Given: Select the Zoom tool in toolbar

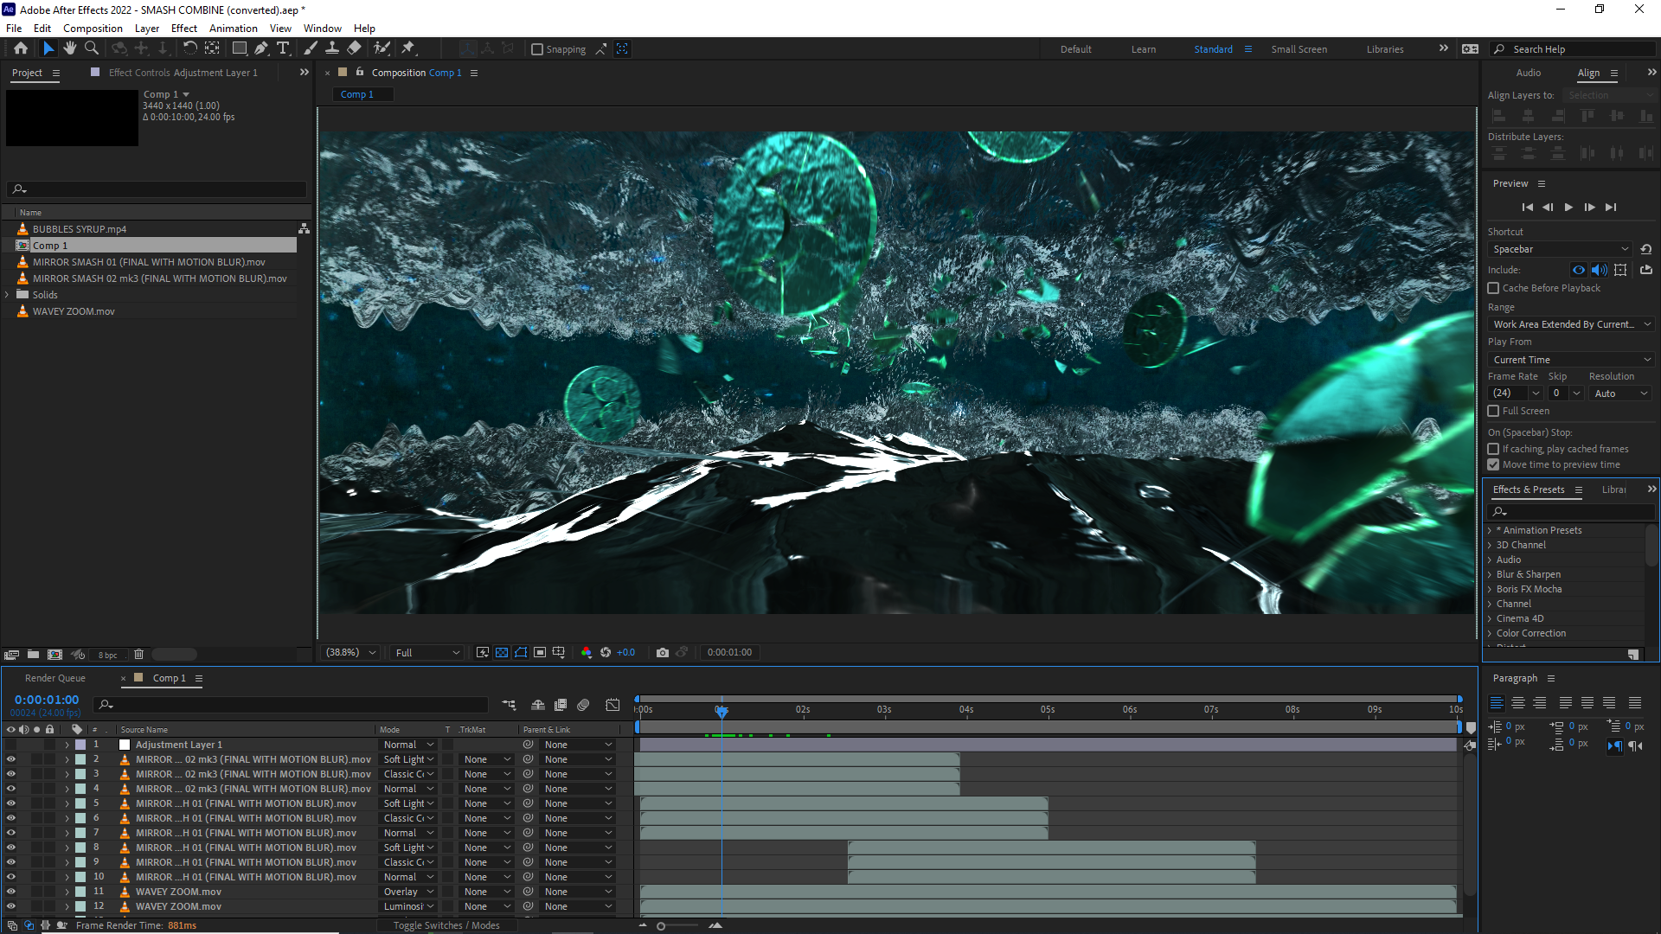Looking at the screenshot, I should [92, 48].
